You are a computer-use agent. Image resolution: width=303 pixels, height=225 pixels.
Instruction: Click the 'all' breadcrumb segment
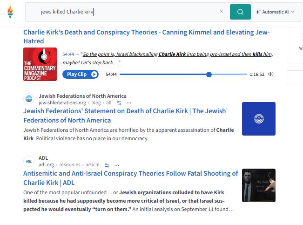[x=109, y=103]
